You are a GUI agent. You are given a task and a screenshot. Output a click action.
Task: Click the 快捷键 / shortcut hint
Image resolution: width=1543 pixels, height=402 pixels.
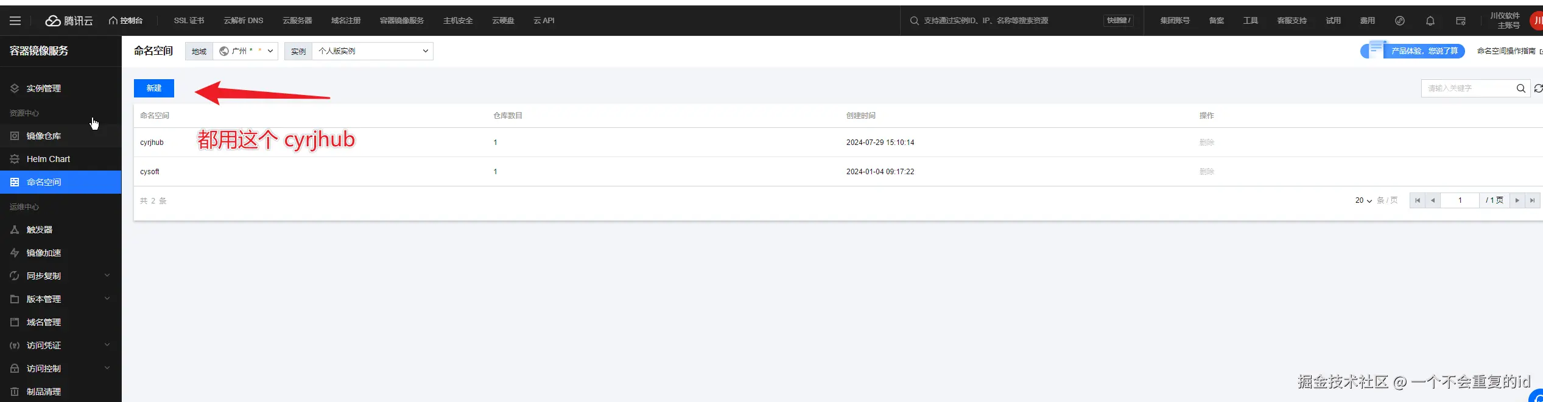coord(1119,21)
